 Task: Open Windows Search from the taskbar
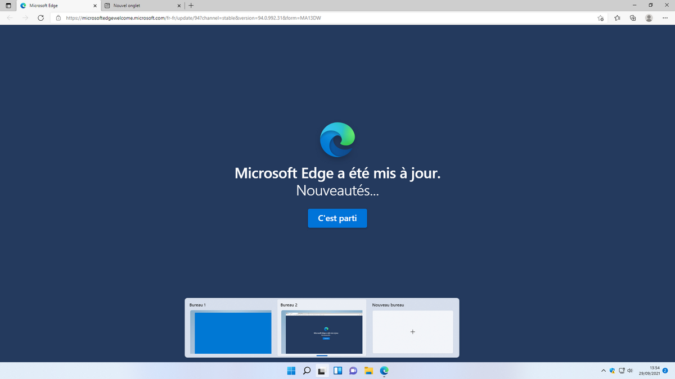click(307, 371)
